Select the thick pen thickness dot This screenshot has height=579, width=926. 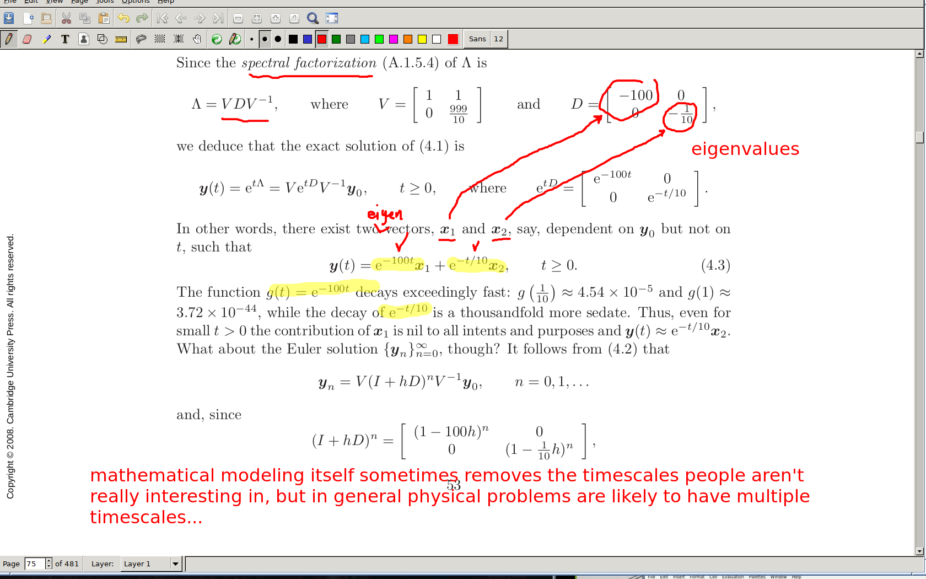point(278,39)
